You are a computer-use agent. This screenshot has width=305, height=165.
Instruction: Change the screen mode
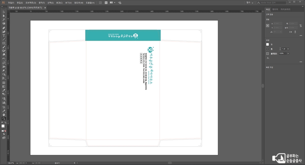pyautogui.click(x=4, y=138)
